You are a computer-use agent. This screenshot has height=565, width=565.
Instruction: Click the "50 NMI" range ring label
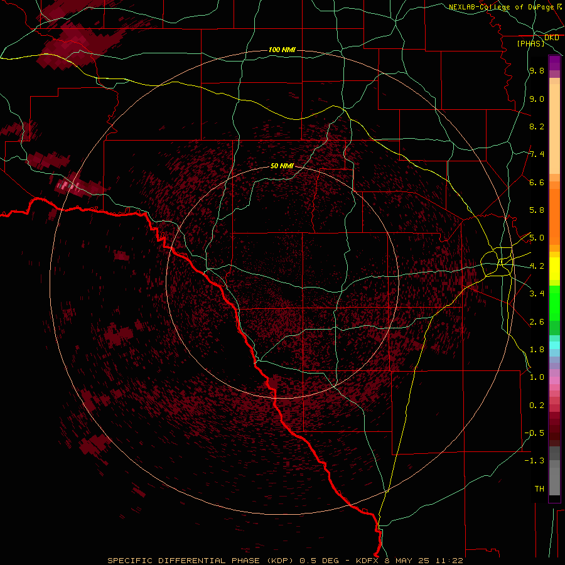(x=282, y=166)
